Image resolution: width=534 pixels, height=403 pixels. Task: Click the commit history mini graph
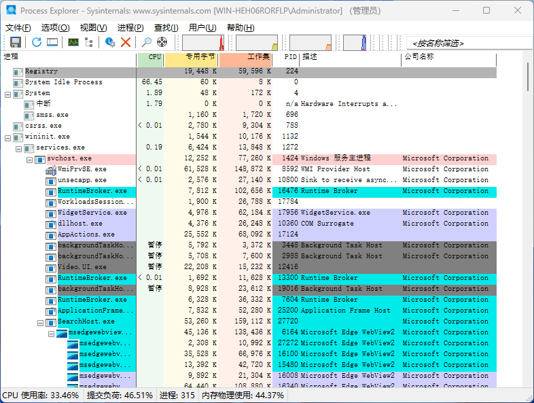tap(257, 43)
